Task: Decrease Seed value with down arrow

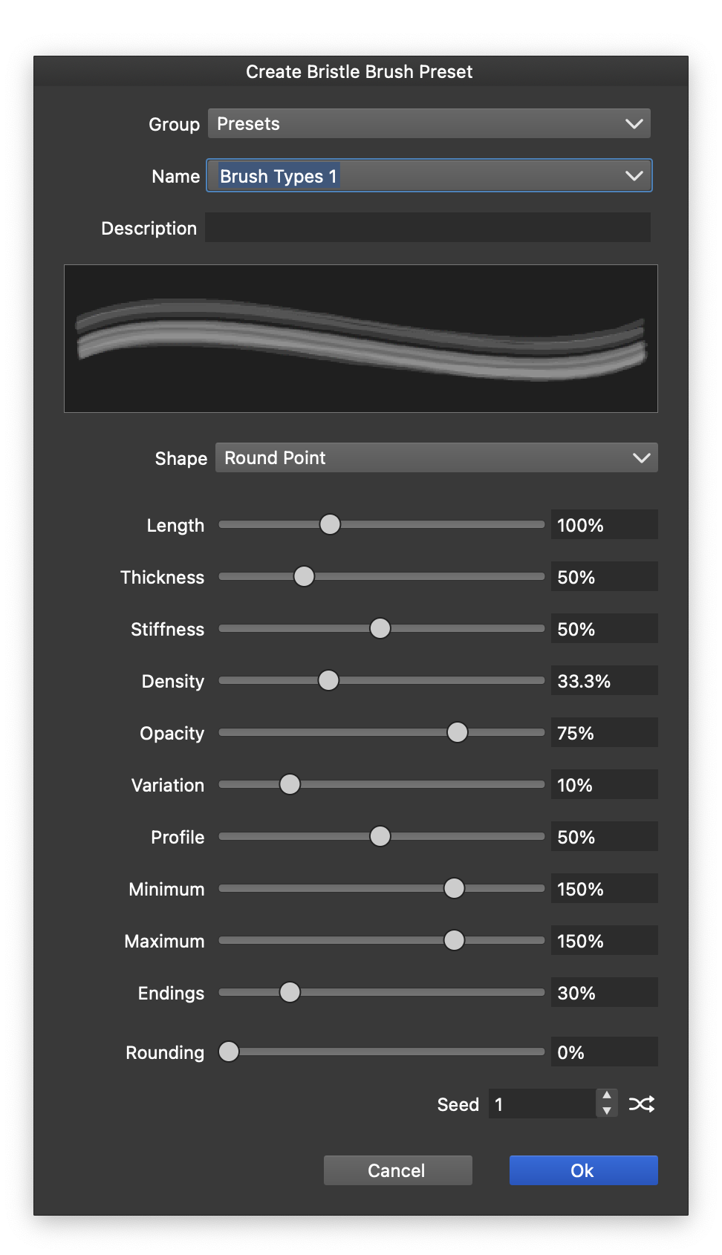Action: pos(607,1111)
